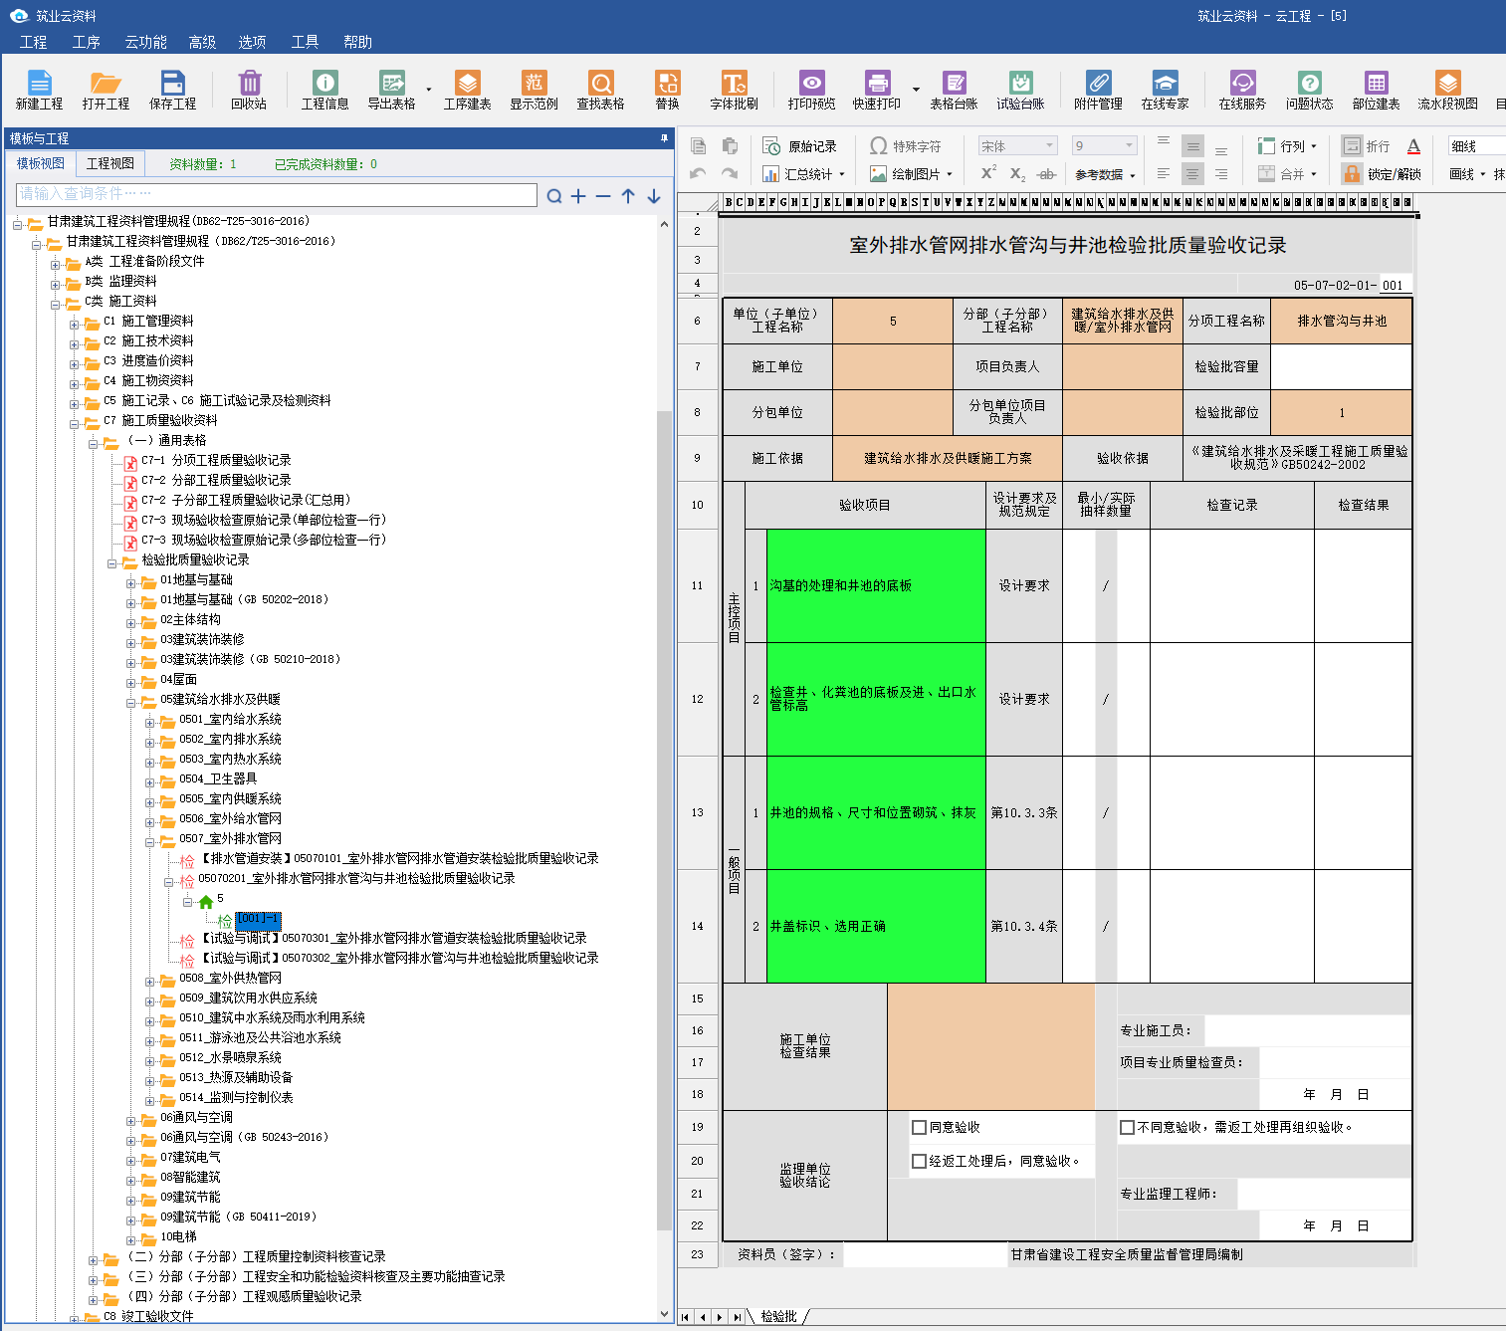Click the 查找表格 search table icon
The height and width of the screenshot is (1331, 1506).
[x=601, y=90]
